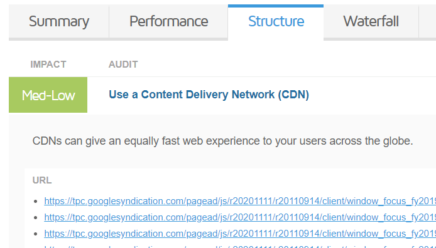Select the green Med-Low impact badge
This screenshot has width=436, height=248.
pos(48,95)
